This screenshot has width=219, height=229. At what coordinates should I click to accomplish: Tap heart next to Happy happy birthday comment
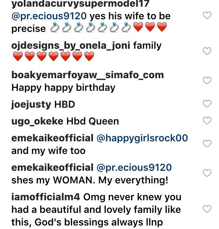(x=207, y=80)
